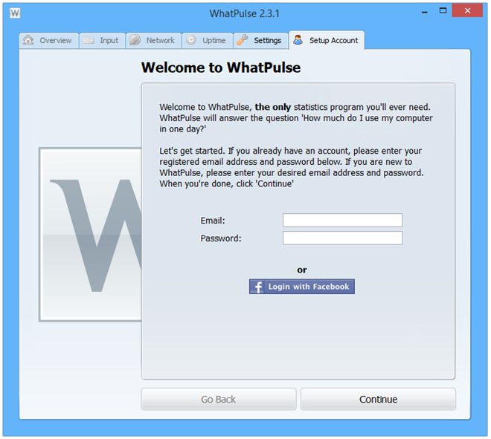
Task: Click the wrench icon on Settings tab
Action: click(242, 39)
